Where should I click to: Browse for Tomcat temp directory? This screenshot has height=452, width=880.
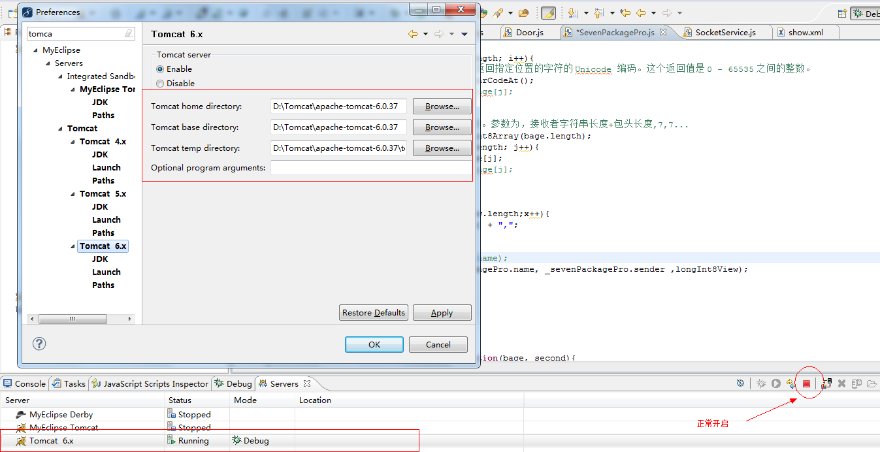point(442,148)
